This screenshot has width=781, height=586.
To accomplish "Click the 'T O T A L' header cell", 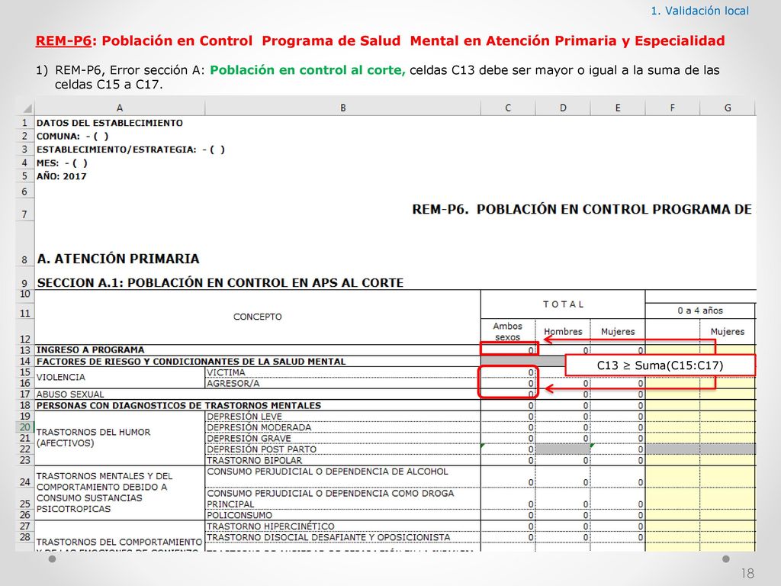I will [563, 304].
